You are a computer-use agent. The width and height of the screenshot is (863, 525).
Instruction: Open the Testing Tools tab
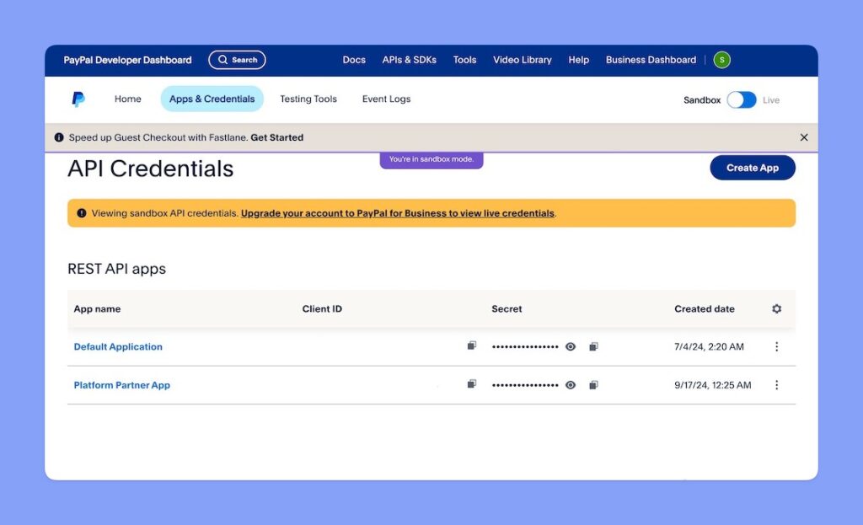pyautogui.click(x=308, y=99)
